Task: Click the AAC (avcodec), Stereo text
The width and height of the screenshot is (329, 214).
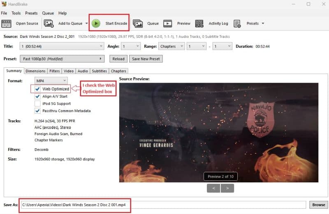Action: coord(53,127)
